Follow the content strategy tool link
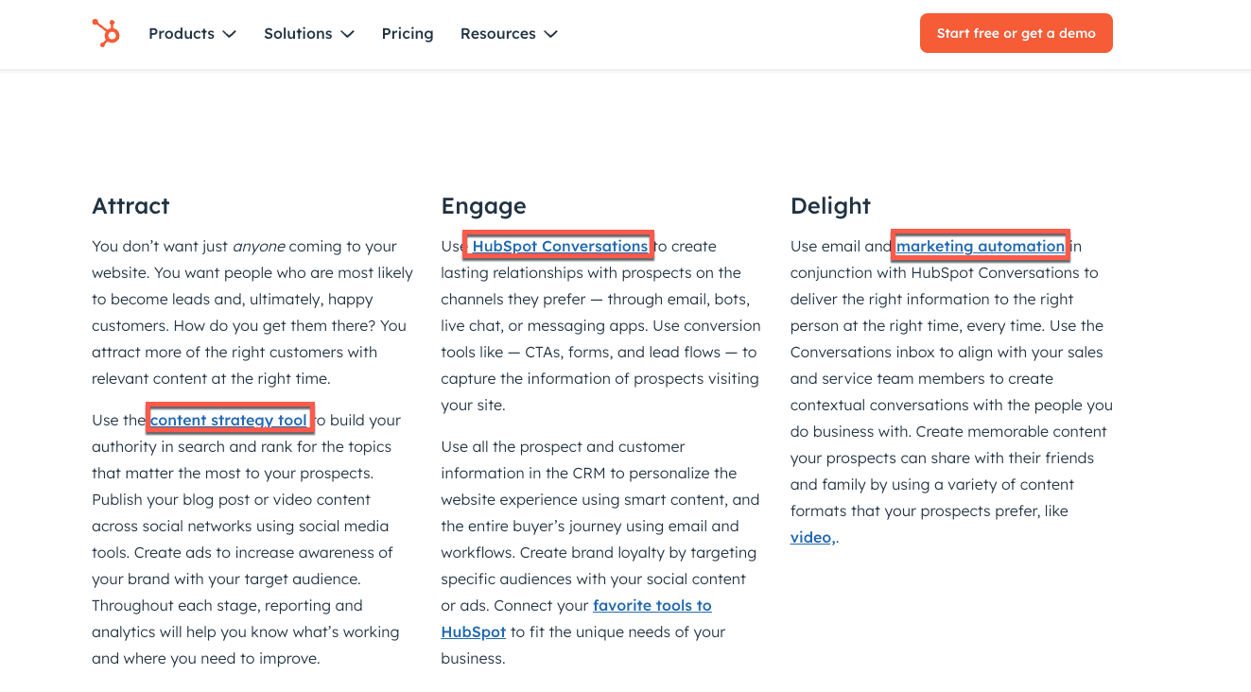This screenshot has width=1251, height=692. pyautogui.click(x=229, y=421)
